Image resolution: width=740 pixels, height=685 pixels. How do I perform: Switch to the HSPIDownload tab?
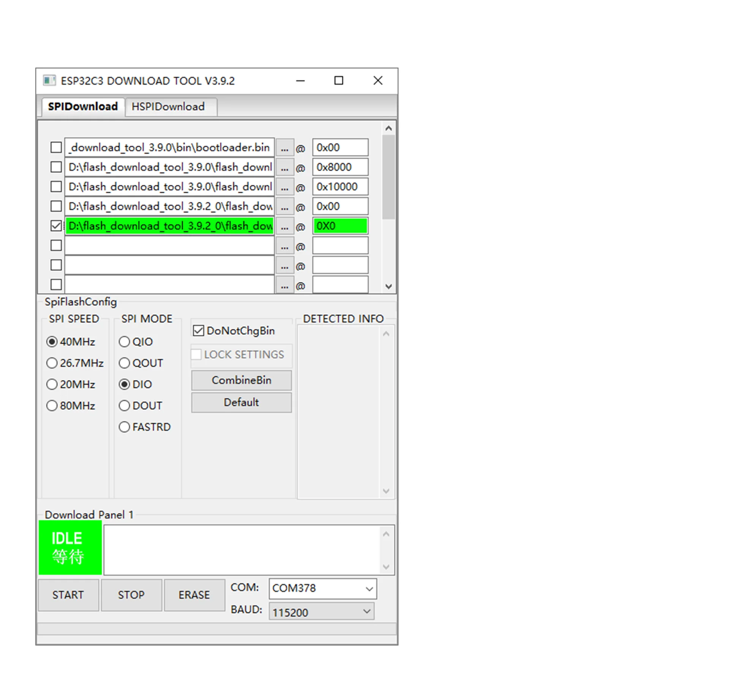(168, 107)
